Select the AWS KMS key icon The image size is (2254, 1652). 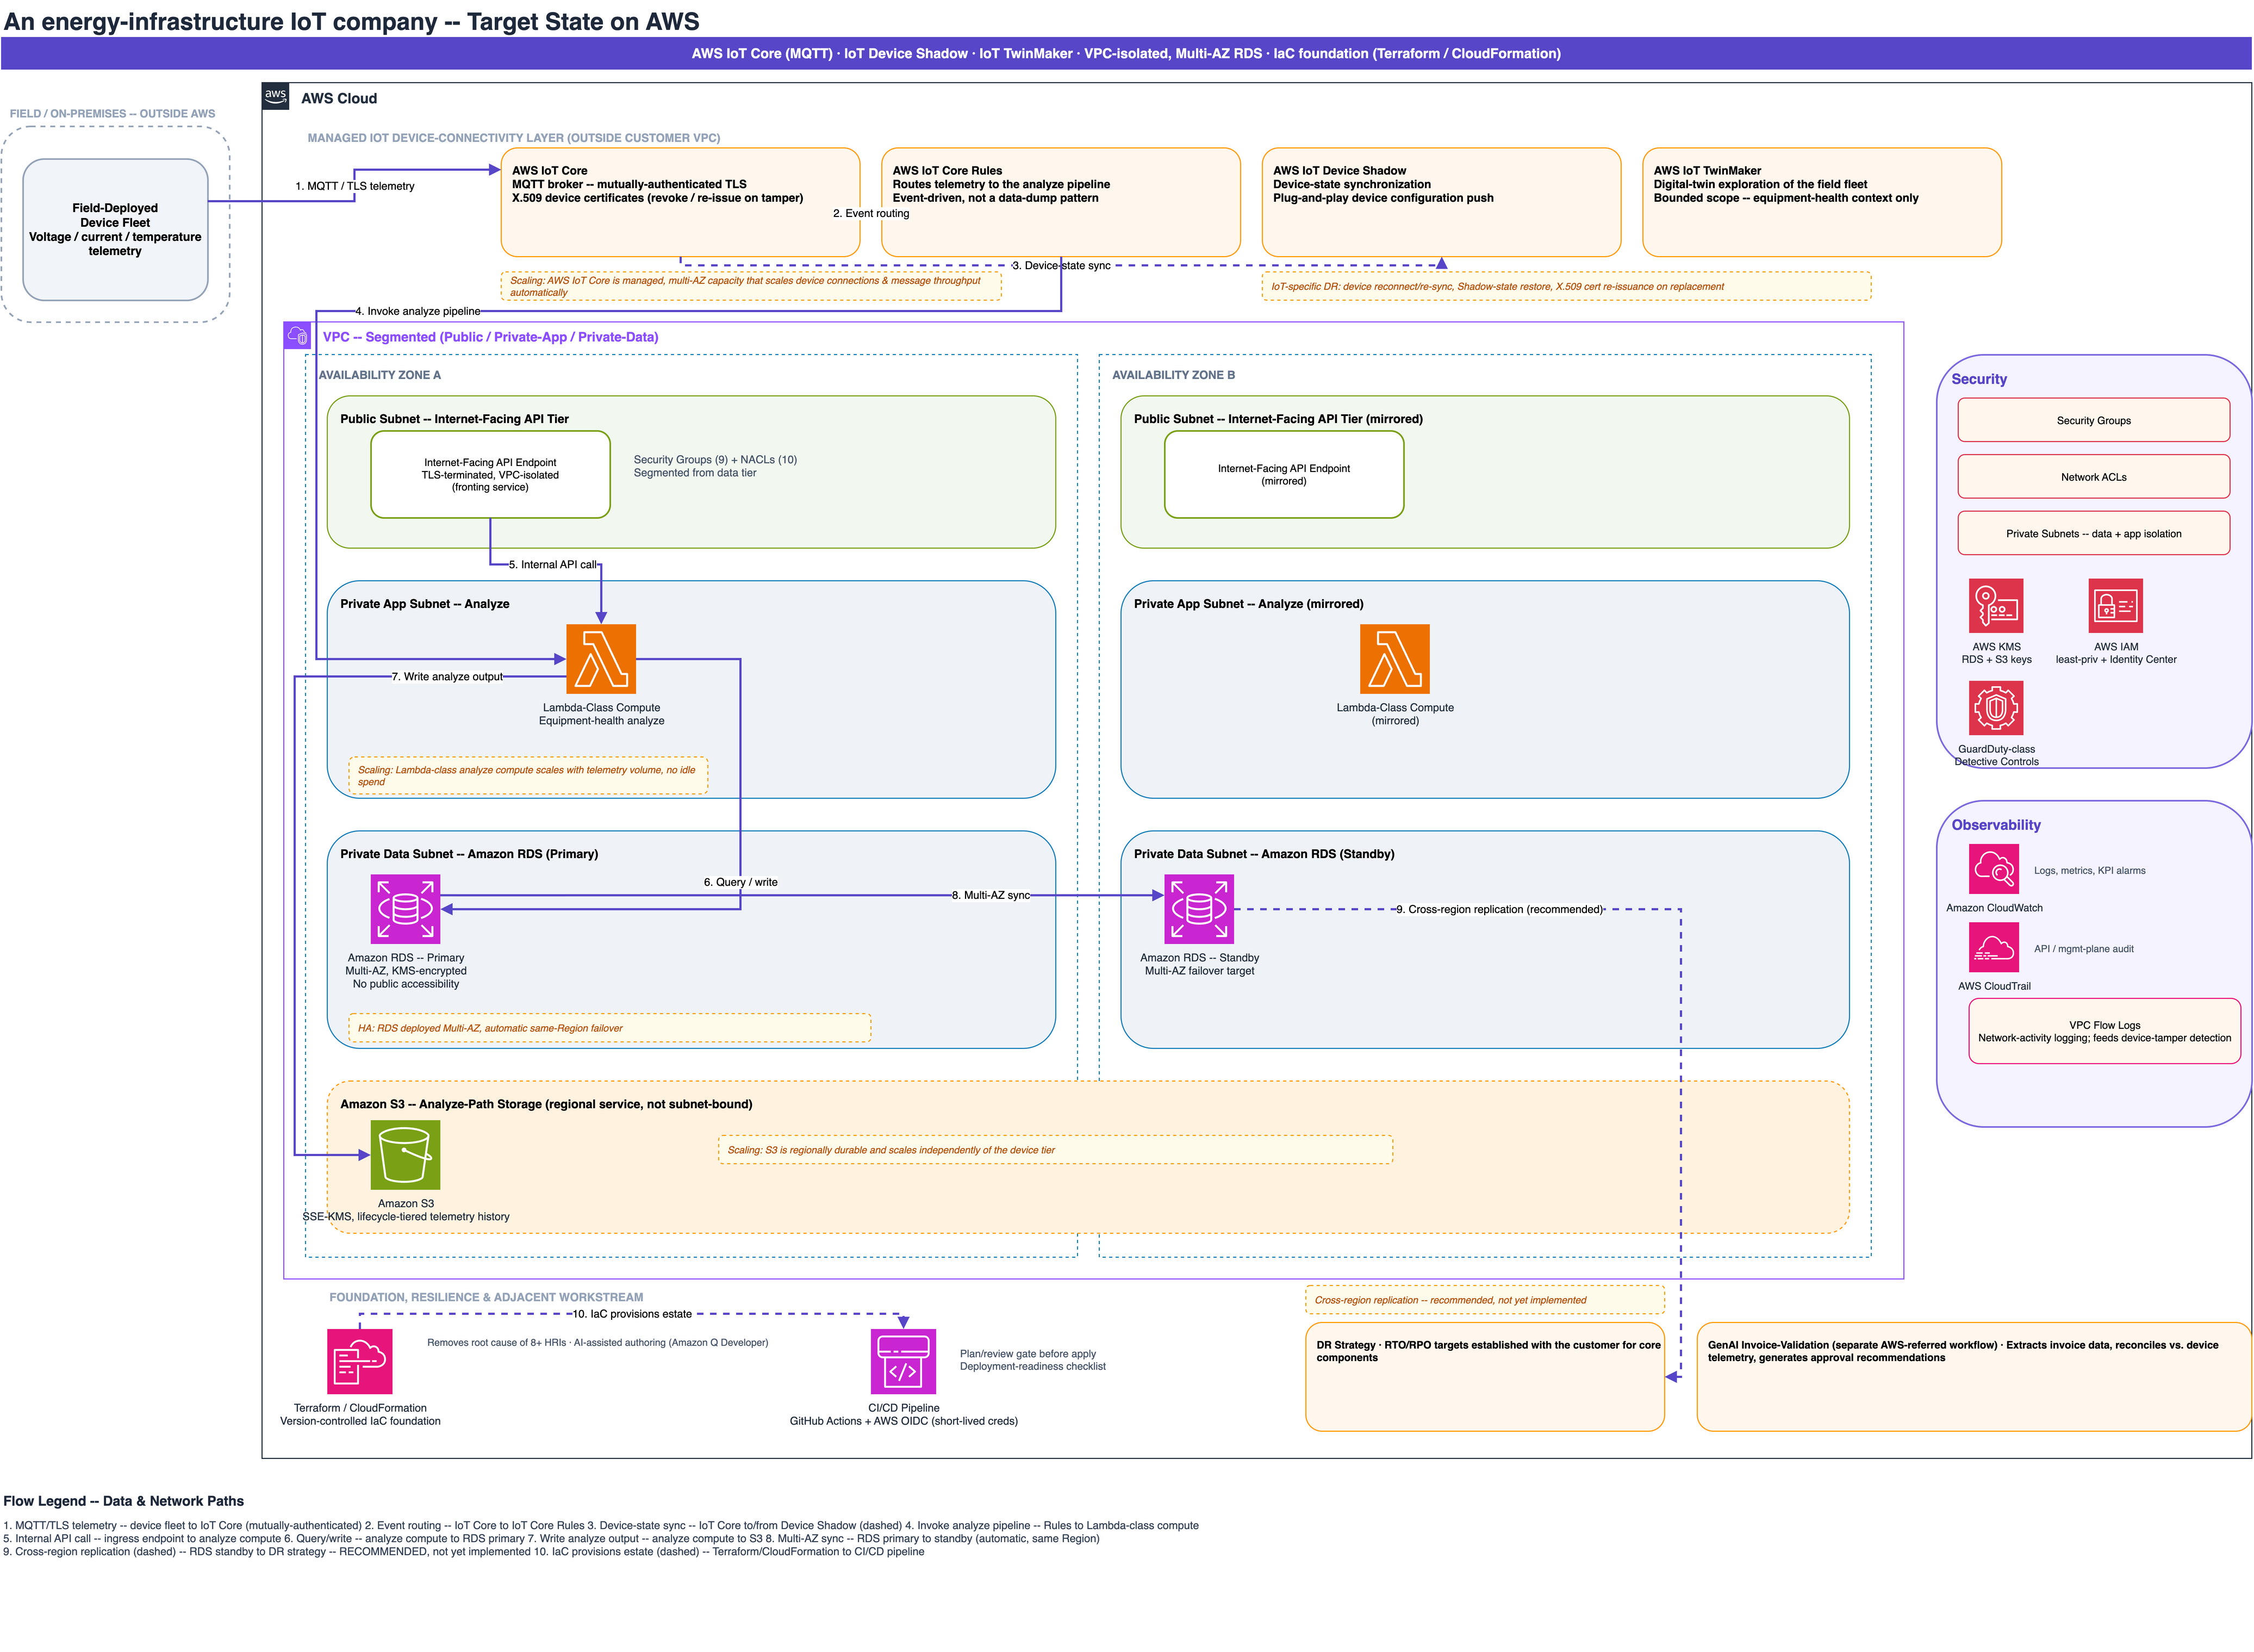pyautogui.click(x=1995, y=605)
